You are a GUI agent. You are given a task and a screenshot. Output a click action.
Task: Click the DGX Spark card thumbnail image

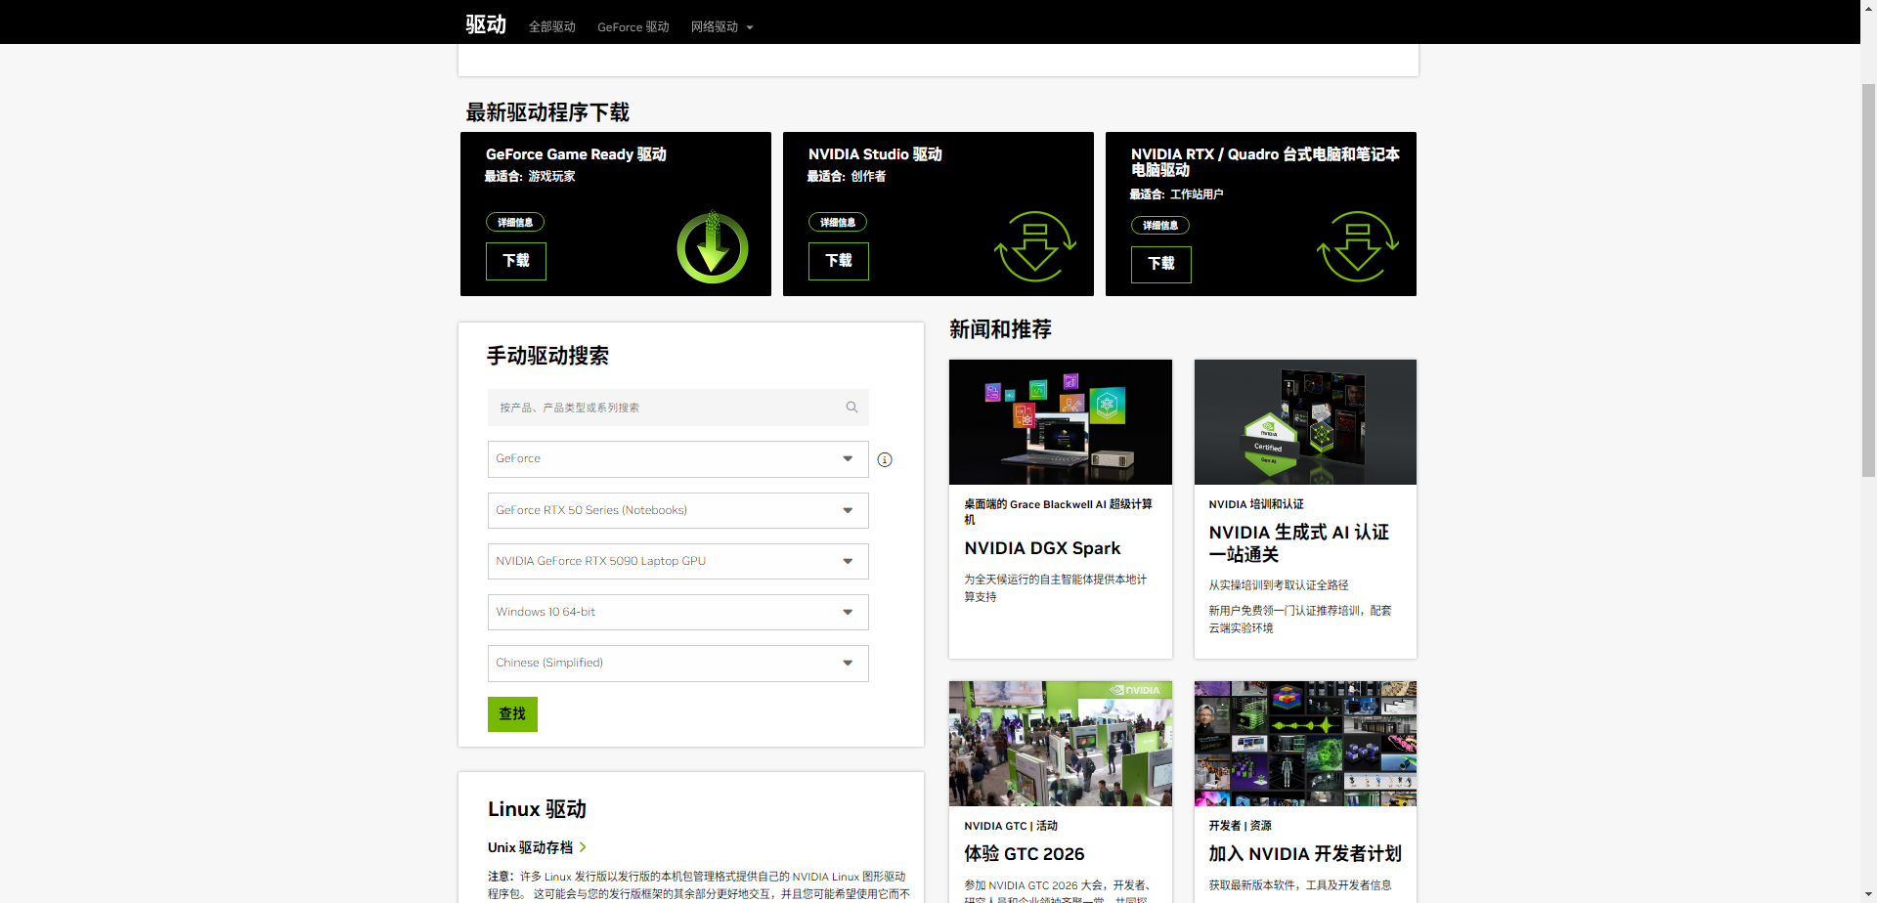tap(1061, 422)
